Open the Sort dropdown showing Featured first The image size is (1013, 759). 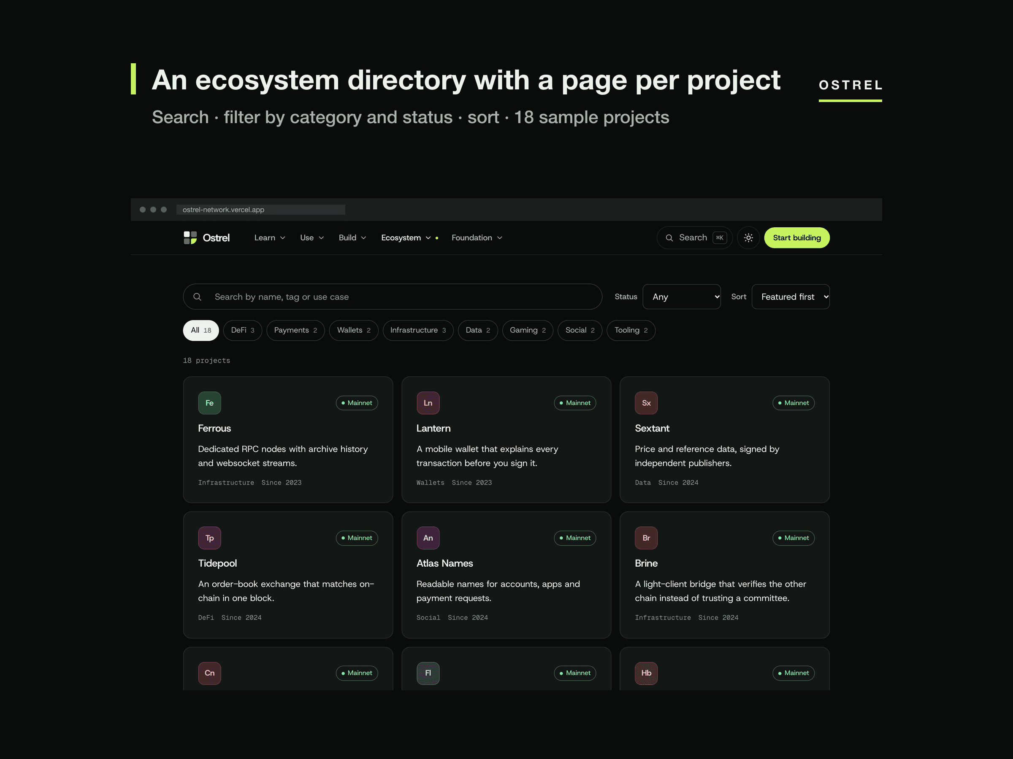click(x=791, y=296)
